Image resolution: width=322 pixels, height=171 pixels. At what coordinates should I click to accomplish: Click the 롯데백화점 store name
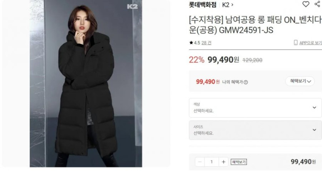click(202, 5)
